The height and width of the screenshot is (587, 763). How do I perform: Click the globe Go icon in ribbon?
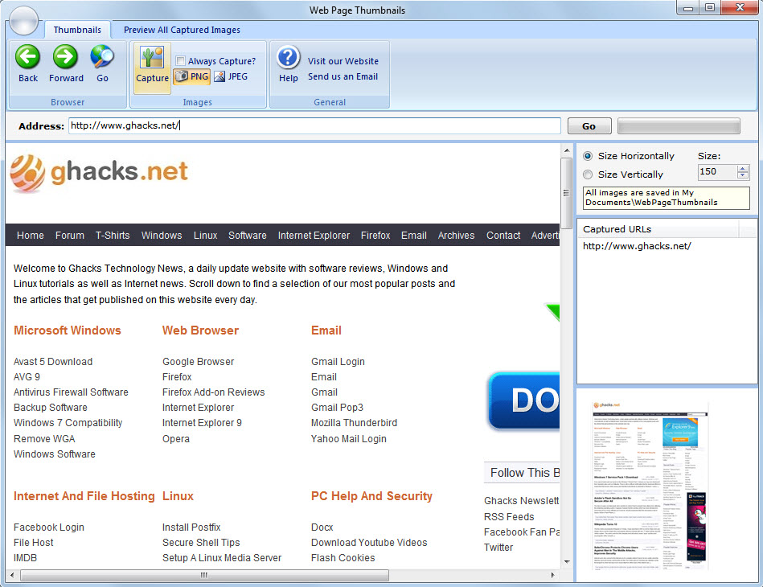click(x=102, y=56)
